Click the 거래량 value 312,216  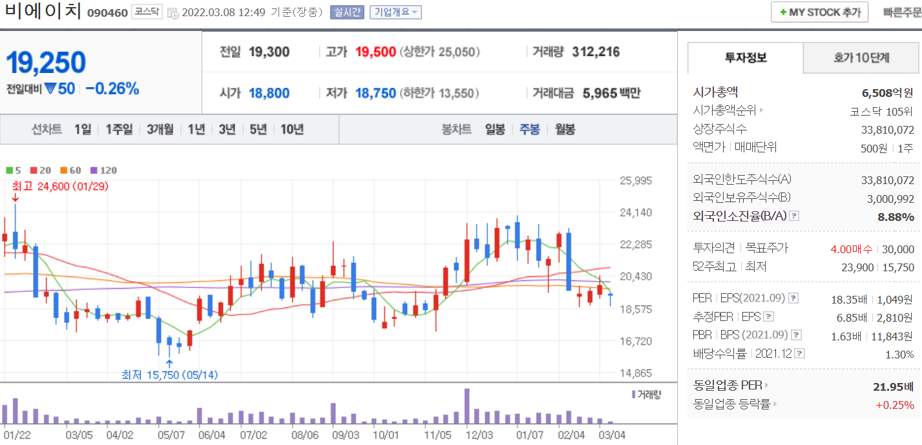tap(596, 52)
